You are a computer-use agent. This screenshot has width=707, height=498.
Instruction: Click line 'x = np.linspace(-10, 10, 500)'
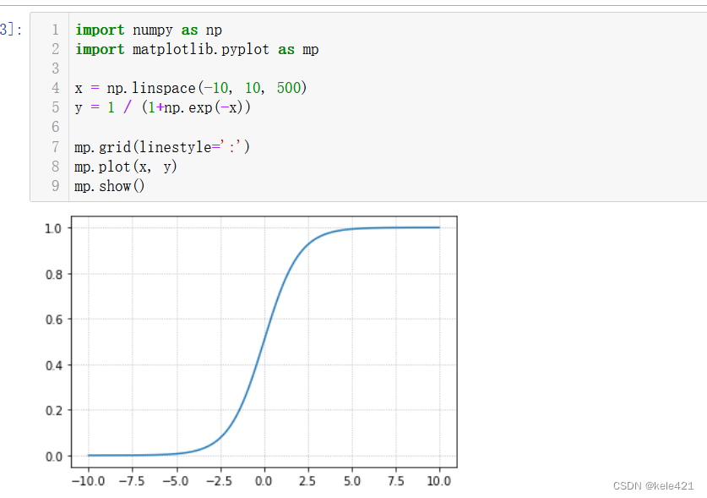[191, 88]
